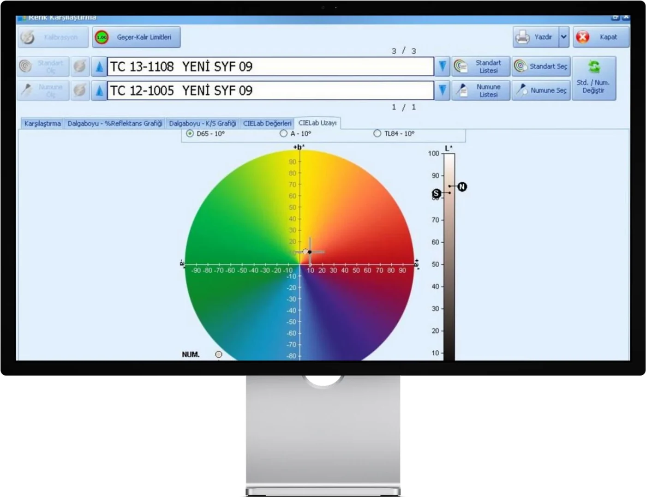The height and width of the screenshot is (497, 646).
Task: Click the Standart Ölç measure button
Action: coord(43,66)
